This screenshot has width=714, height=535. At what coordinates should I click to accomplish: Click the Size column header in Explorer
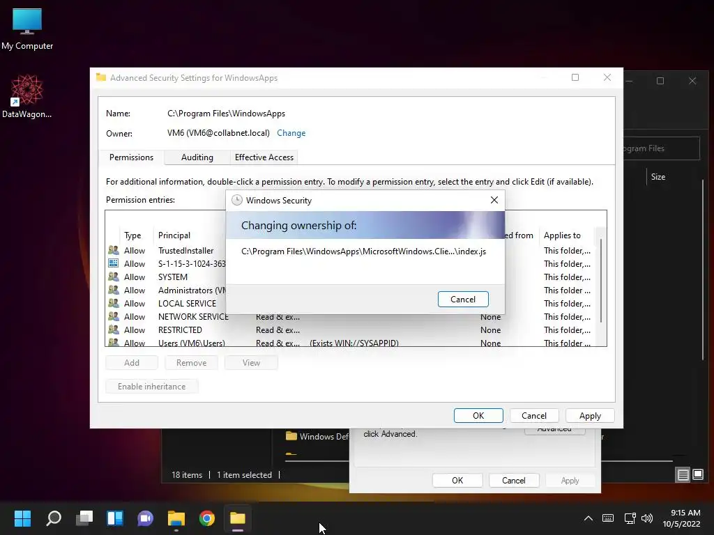coord(658,176)
